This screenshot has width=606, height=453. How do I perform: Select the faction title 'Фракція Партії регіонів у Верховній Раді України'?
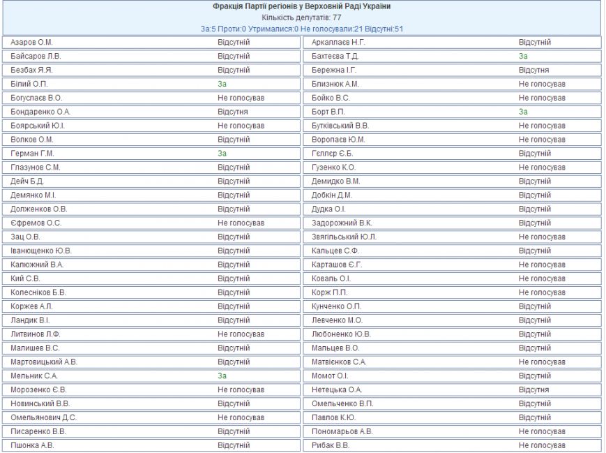[x=301, y=6]
